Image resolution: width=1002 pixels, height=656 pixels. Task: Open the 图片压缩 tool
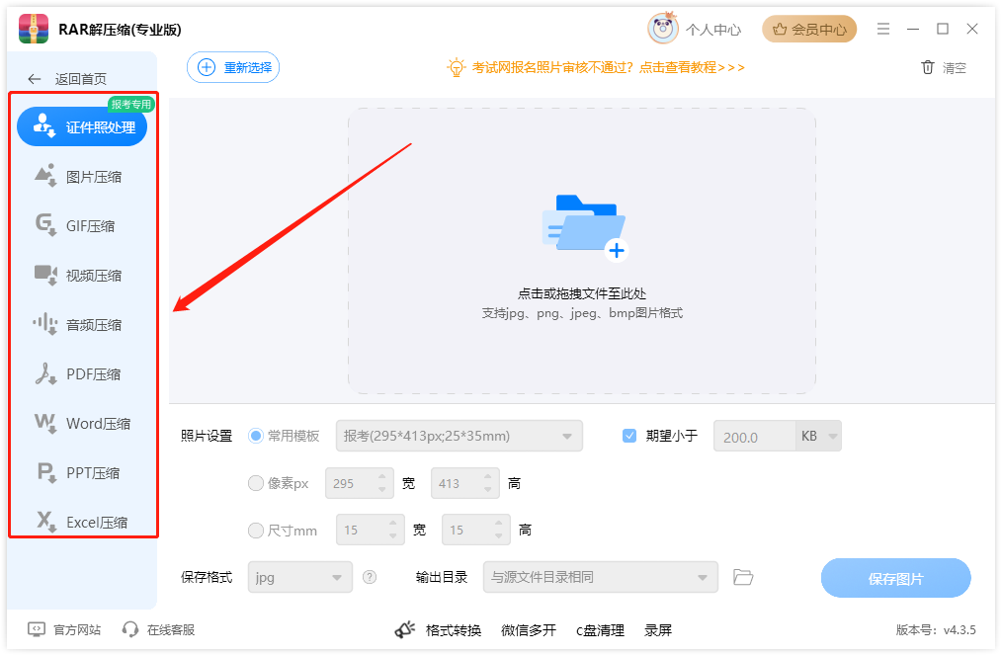[83, 176]
